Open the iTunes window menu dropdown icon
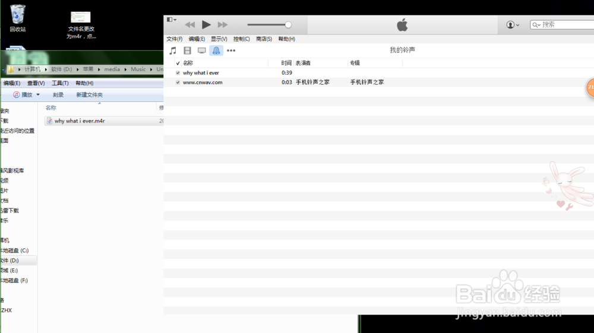 tap(172, 20)
